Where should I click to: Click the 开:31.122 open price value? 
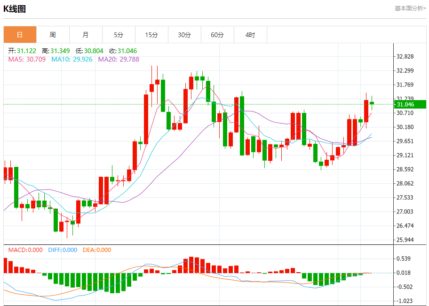(x=22, y=51)
